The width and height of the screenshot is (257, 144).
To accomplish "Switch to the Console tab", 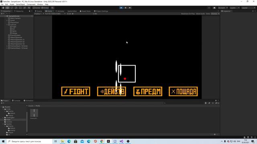I will [16, 100].
